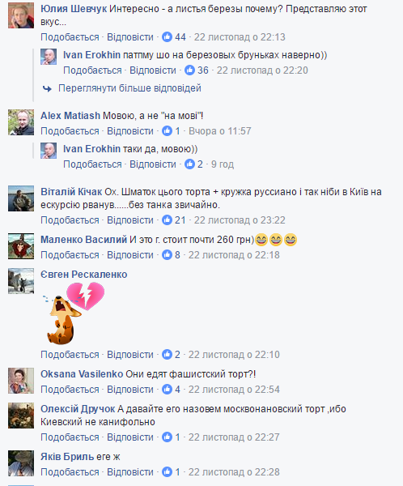Click the like icon on Яків Бриль's comment
403x486 pixels.
pos(167,472)
